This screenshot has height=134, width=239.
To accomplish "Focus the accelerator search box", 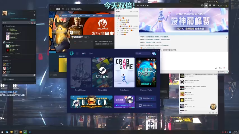I will 143,53.
